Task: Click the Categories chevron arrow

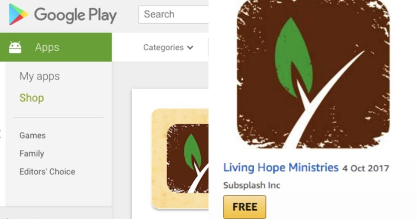Action: 190,48
